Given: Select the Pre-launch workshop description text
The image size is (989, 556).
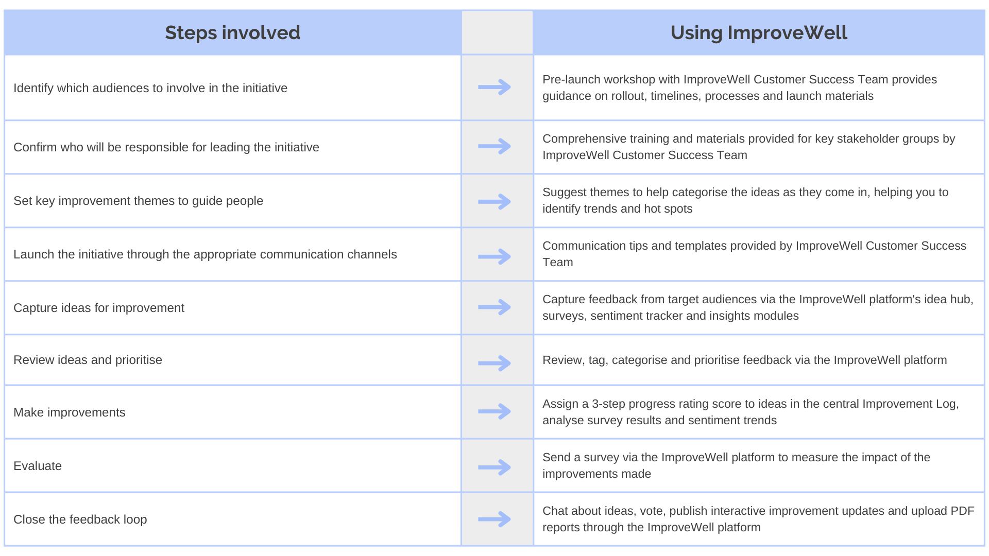Looking at the screenshot, I should tap(739, 88).
